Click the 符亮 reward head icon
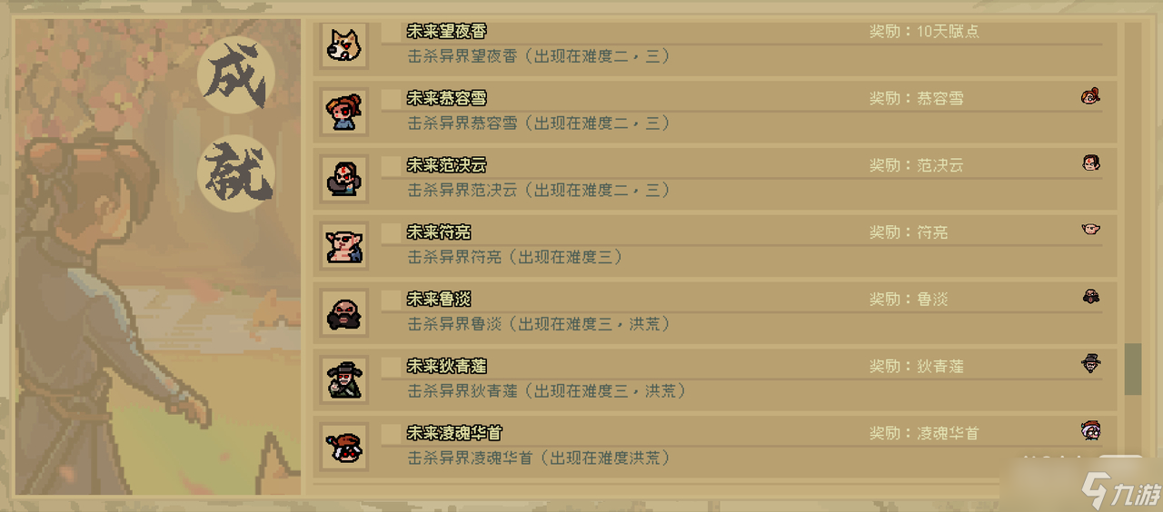1163x512 pixels. coord(1091,230)
